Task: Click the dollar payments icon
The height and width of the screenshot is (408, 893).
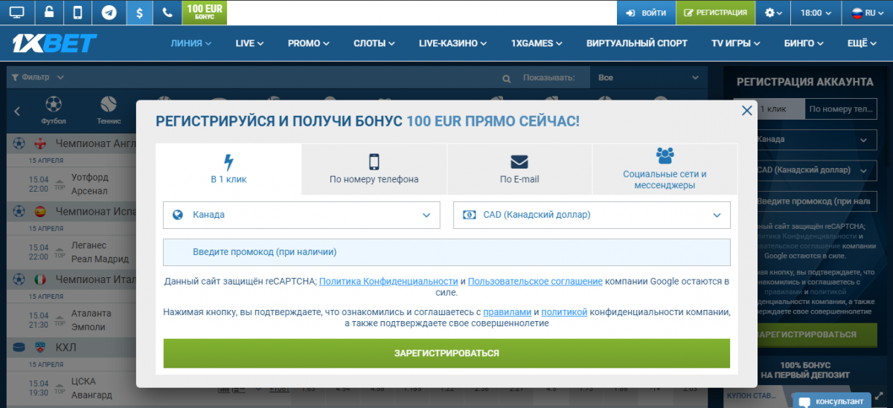Action: point(139,13)
